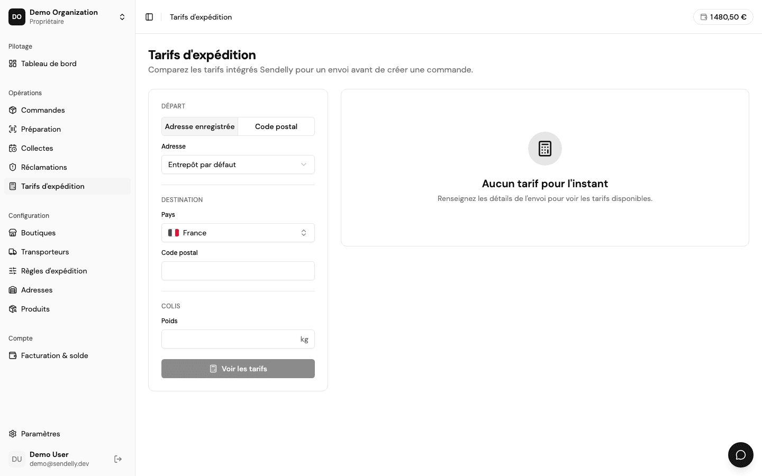Switch departure mode to Code postal

coord(276,126)
